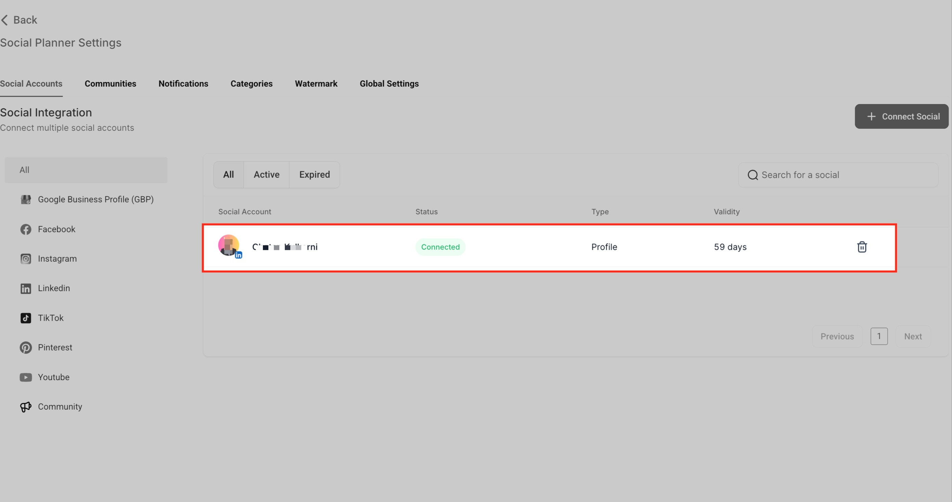Screen dimensions: 952x502
Task: Open the Global Settings tab
Action: (389, 84)
